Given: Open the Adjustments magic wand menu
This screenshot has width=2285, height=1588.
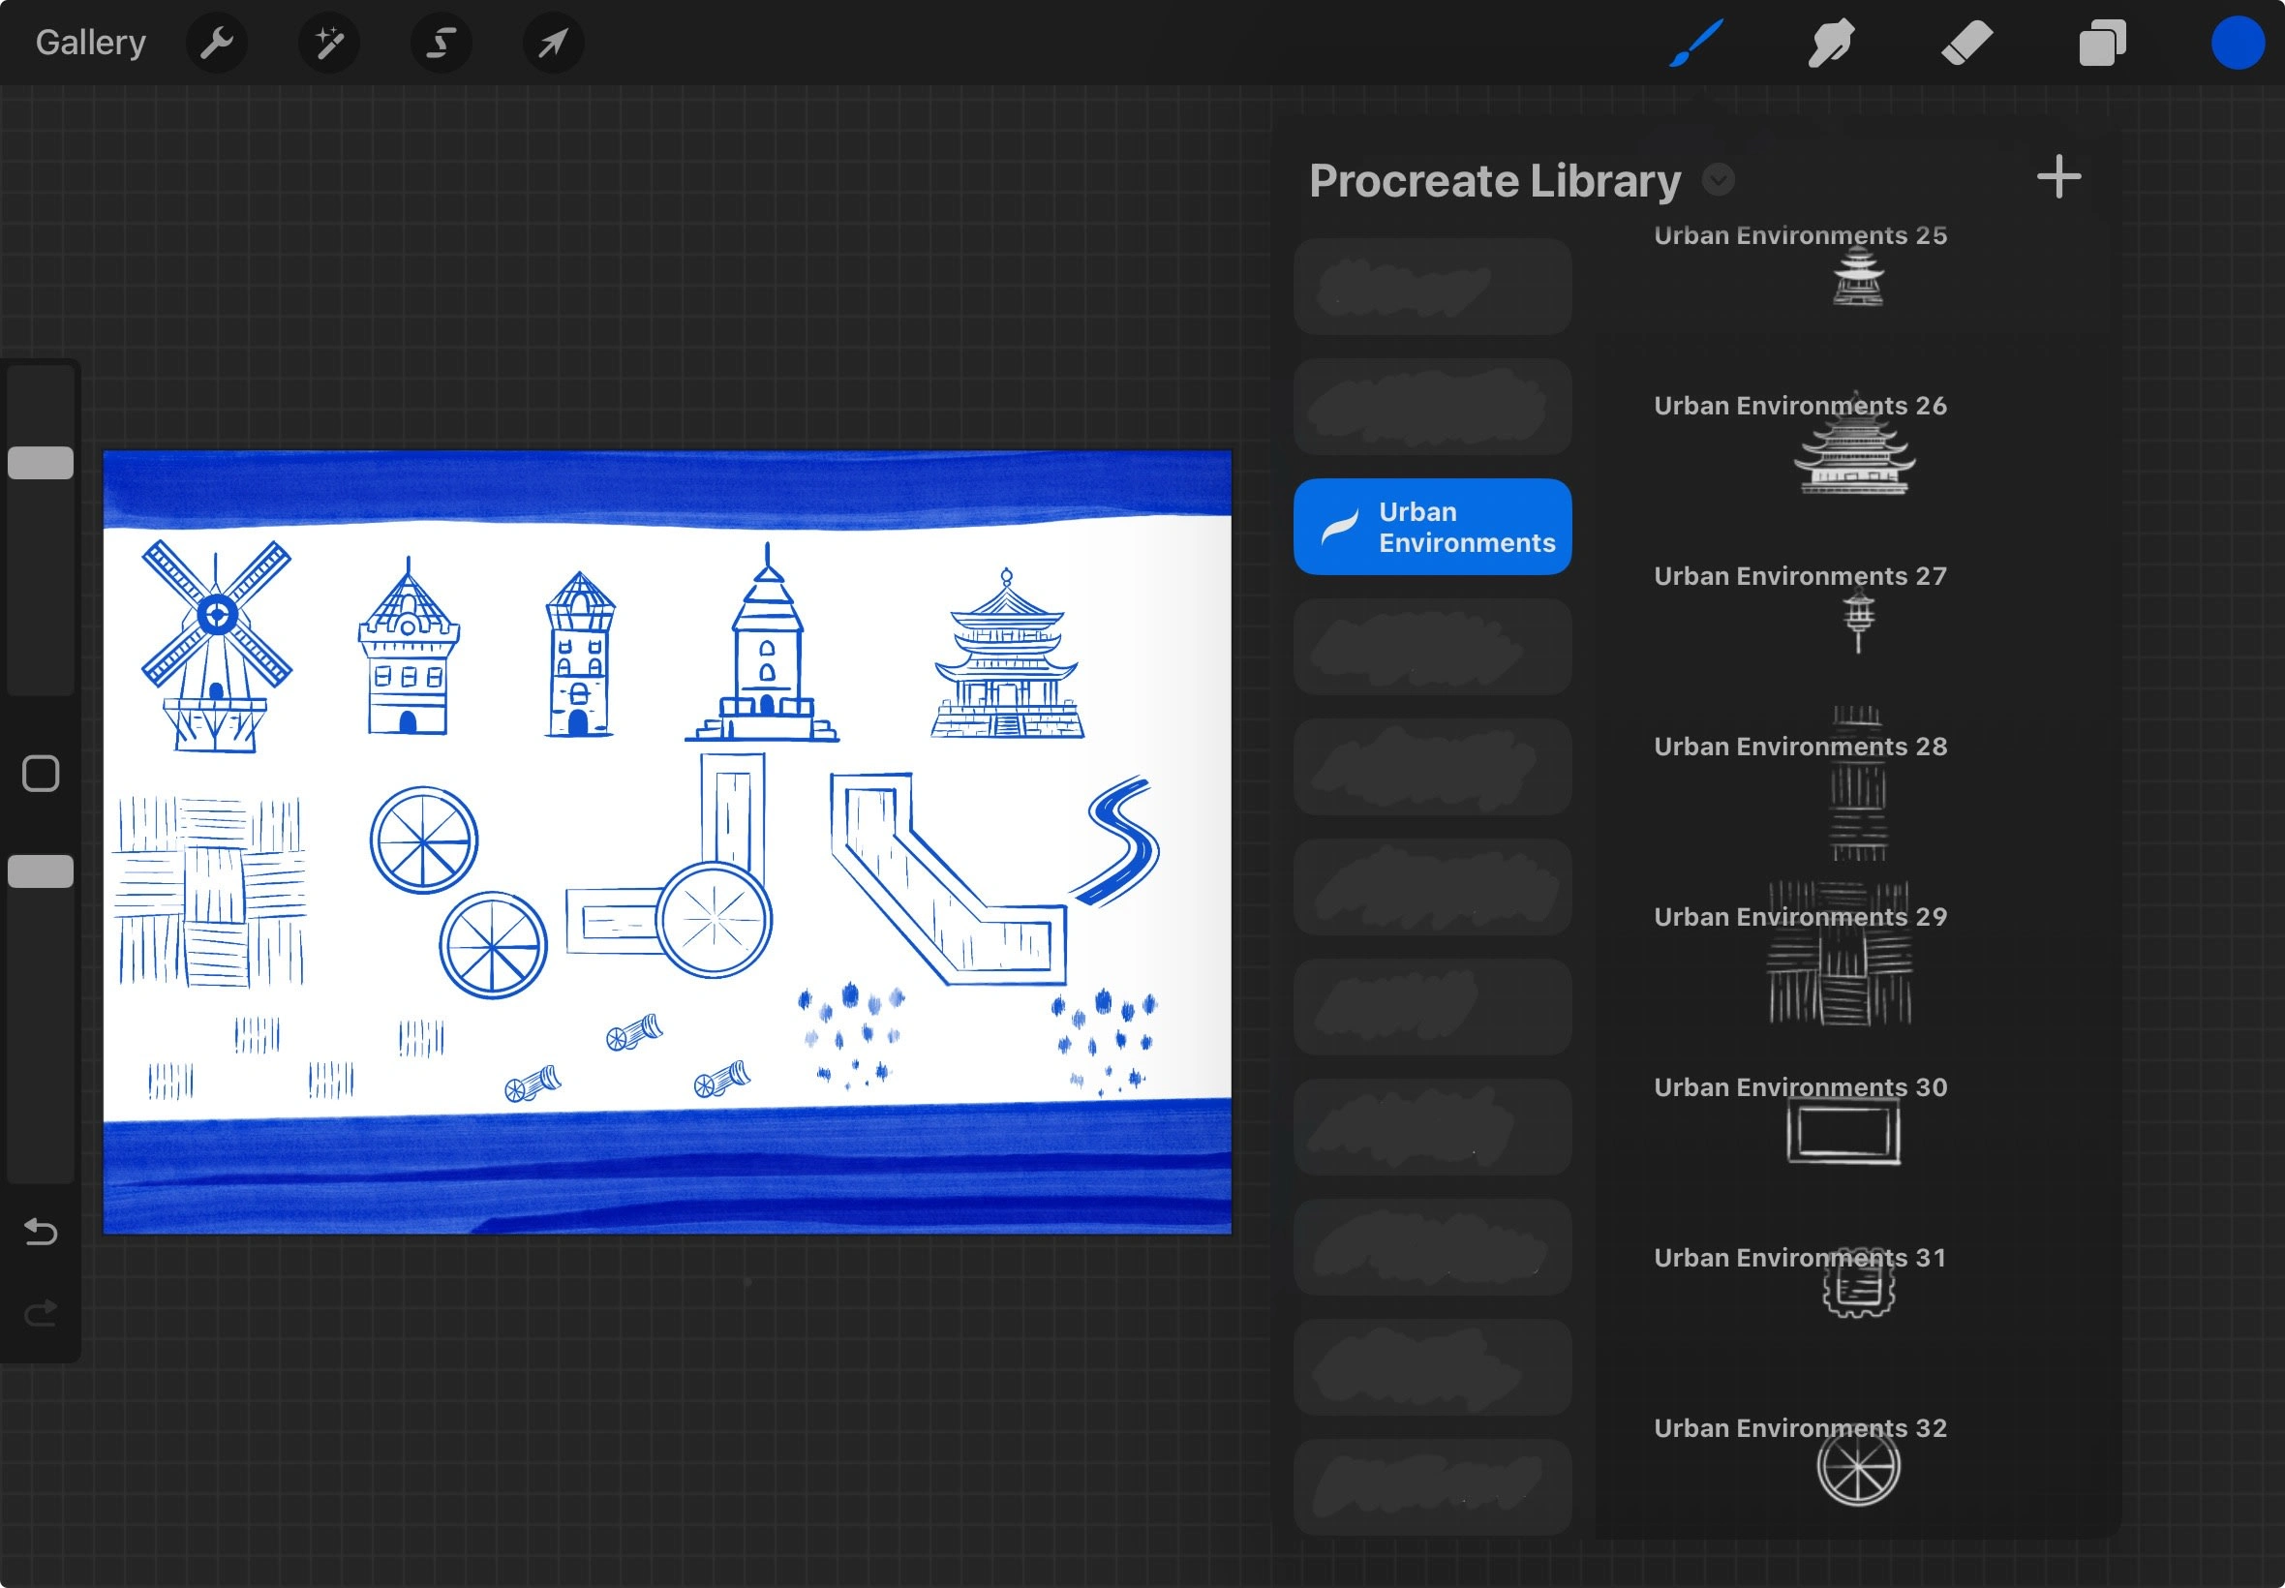Looking at the screenshot, I should 329,43.
